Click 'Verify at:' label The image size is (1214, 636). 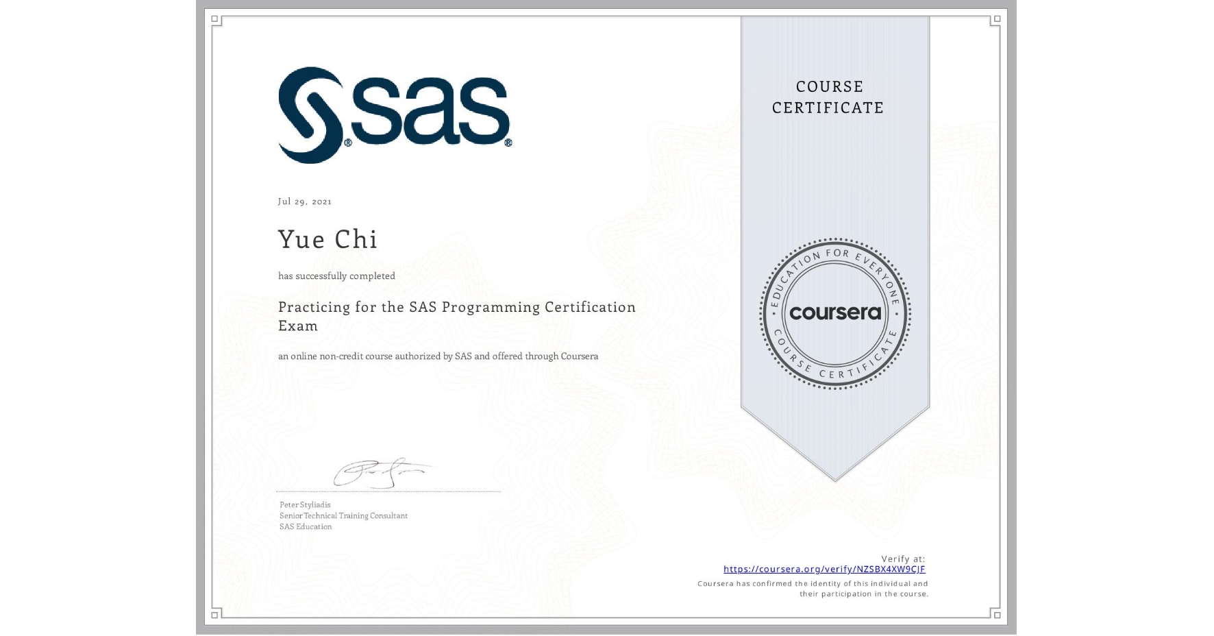click(903, 559)
